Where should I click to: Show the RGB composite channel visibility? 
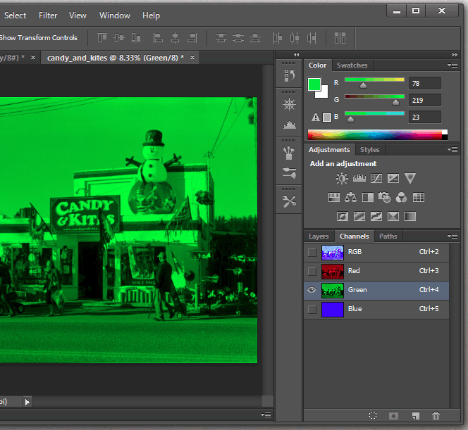point(312,253)
